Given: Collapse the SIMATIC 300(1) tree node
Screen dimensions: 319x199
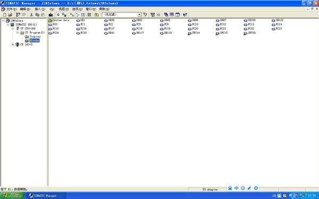Looking at the screenshot, I should click(x=8, y=24).
